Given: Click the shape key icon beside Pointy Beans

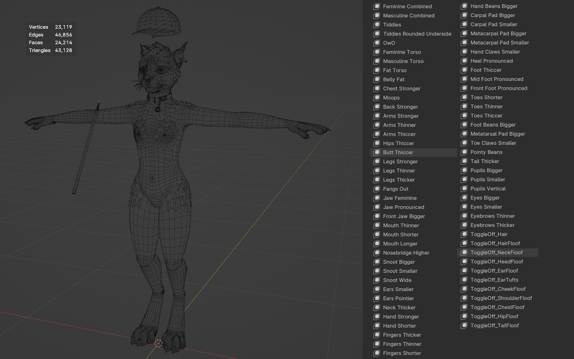Looking at the screenshot, I should pos(464,152).
